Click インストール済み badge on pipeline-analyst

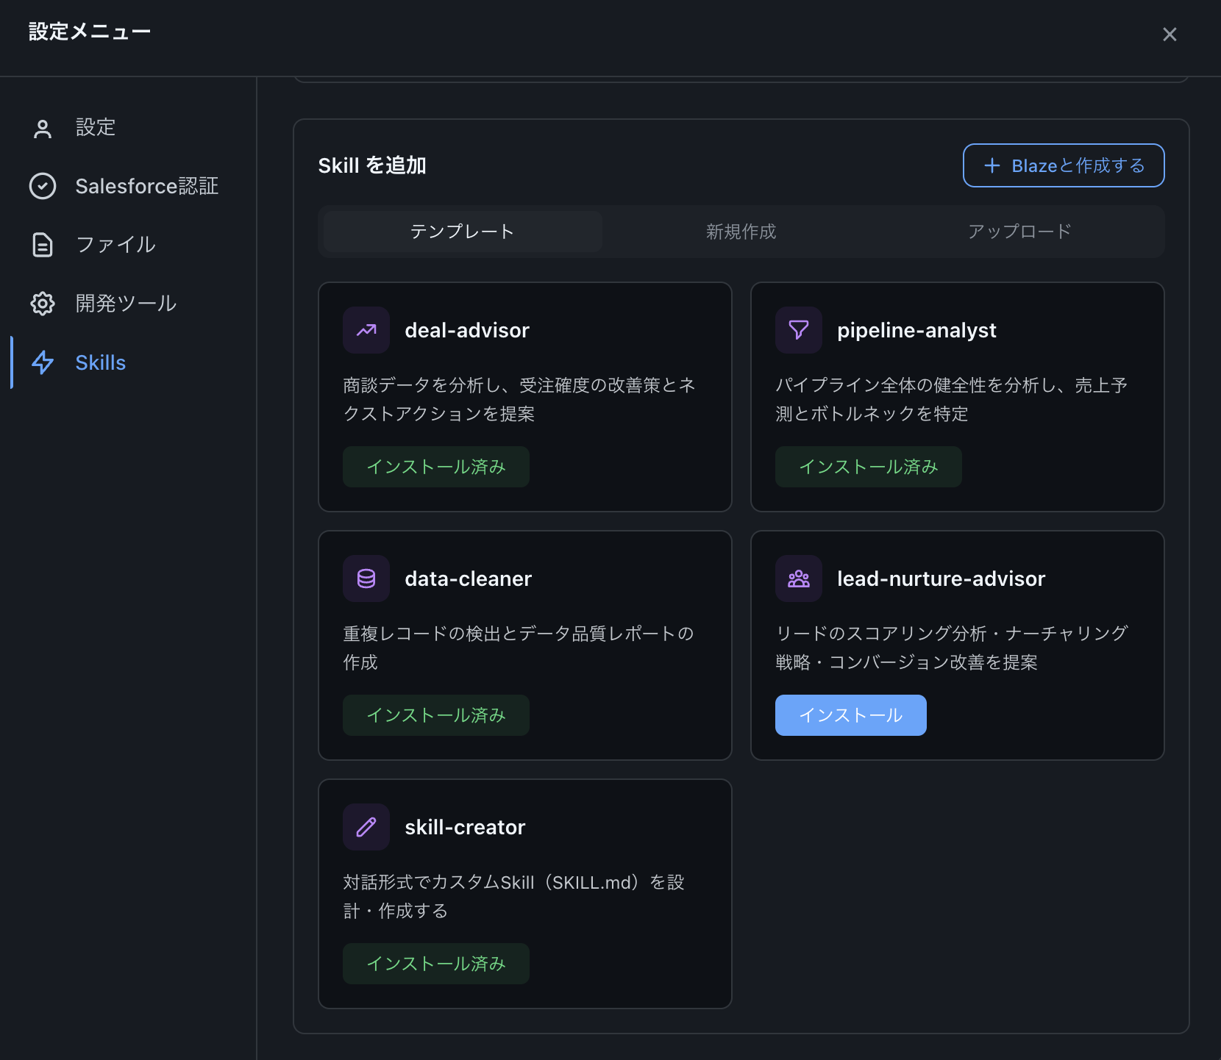(x=868, y=467)
